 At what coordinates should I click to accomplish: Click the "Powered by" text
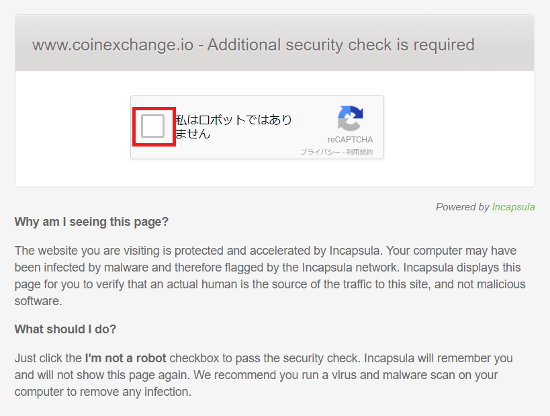click(x=462, y=207)
